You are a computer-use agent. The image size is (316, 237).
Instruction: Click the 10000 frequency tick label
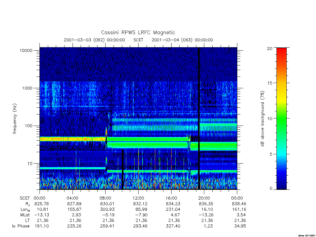click(x=26, y=50)
